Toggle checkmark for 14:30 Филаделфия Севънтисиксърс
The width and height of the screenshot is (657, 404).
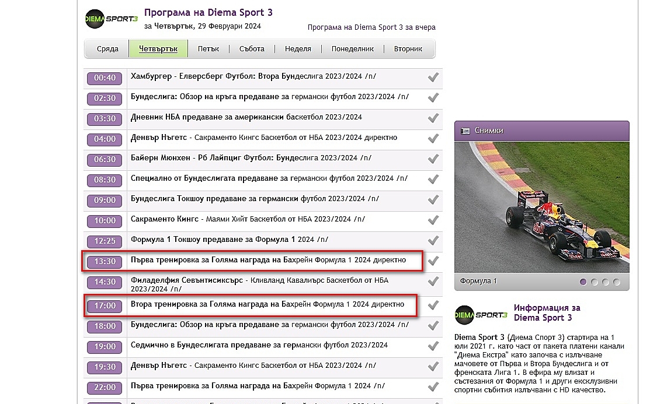[433, 282]
